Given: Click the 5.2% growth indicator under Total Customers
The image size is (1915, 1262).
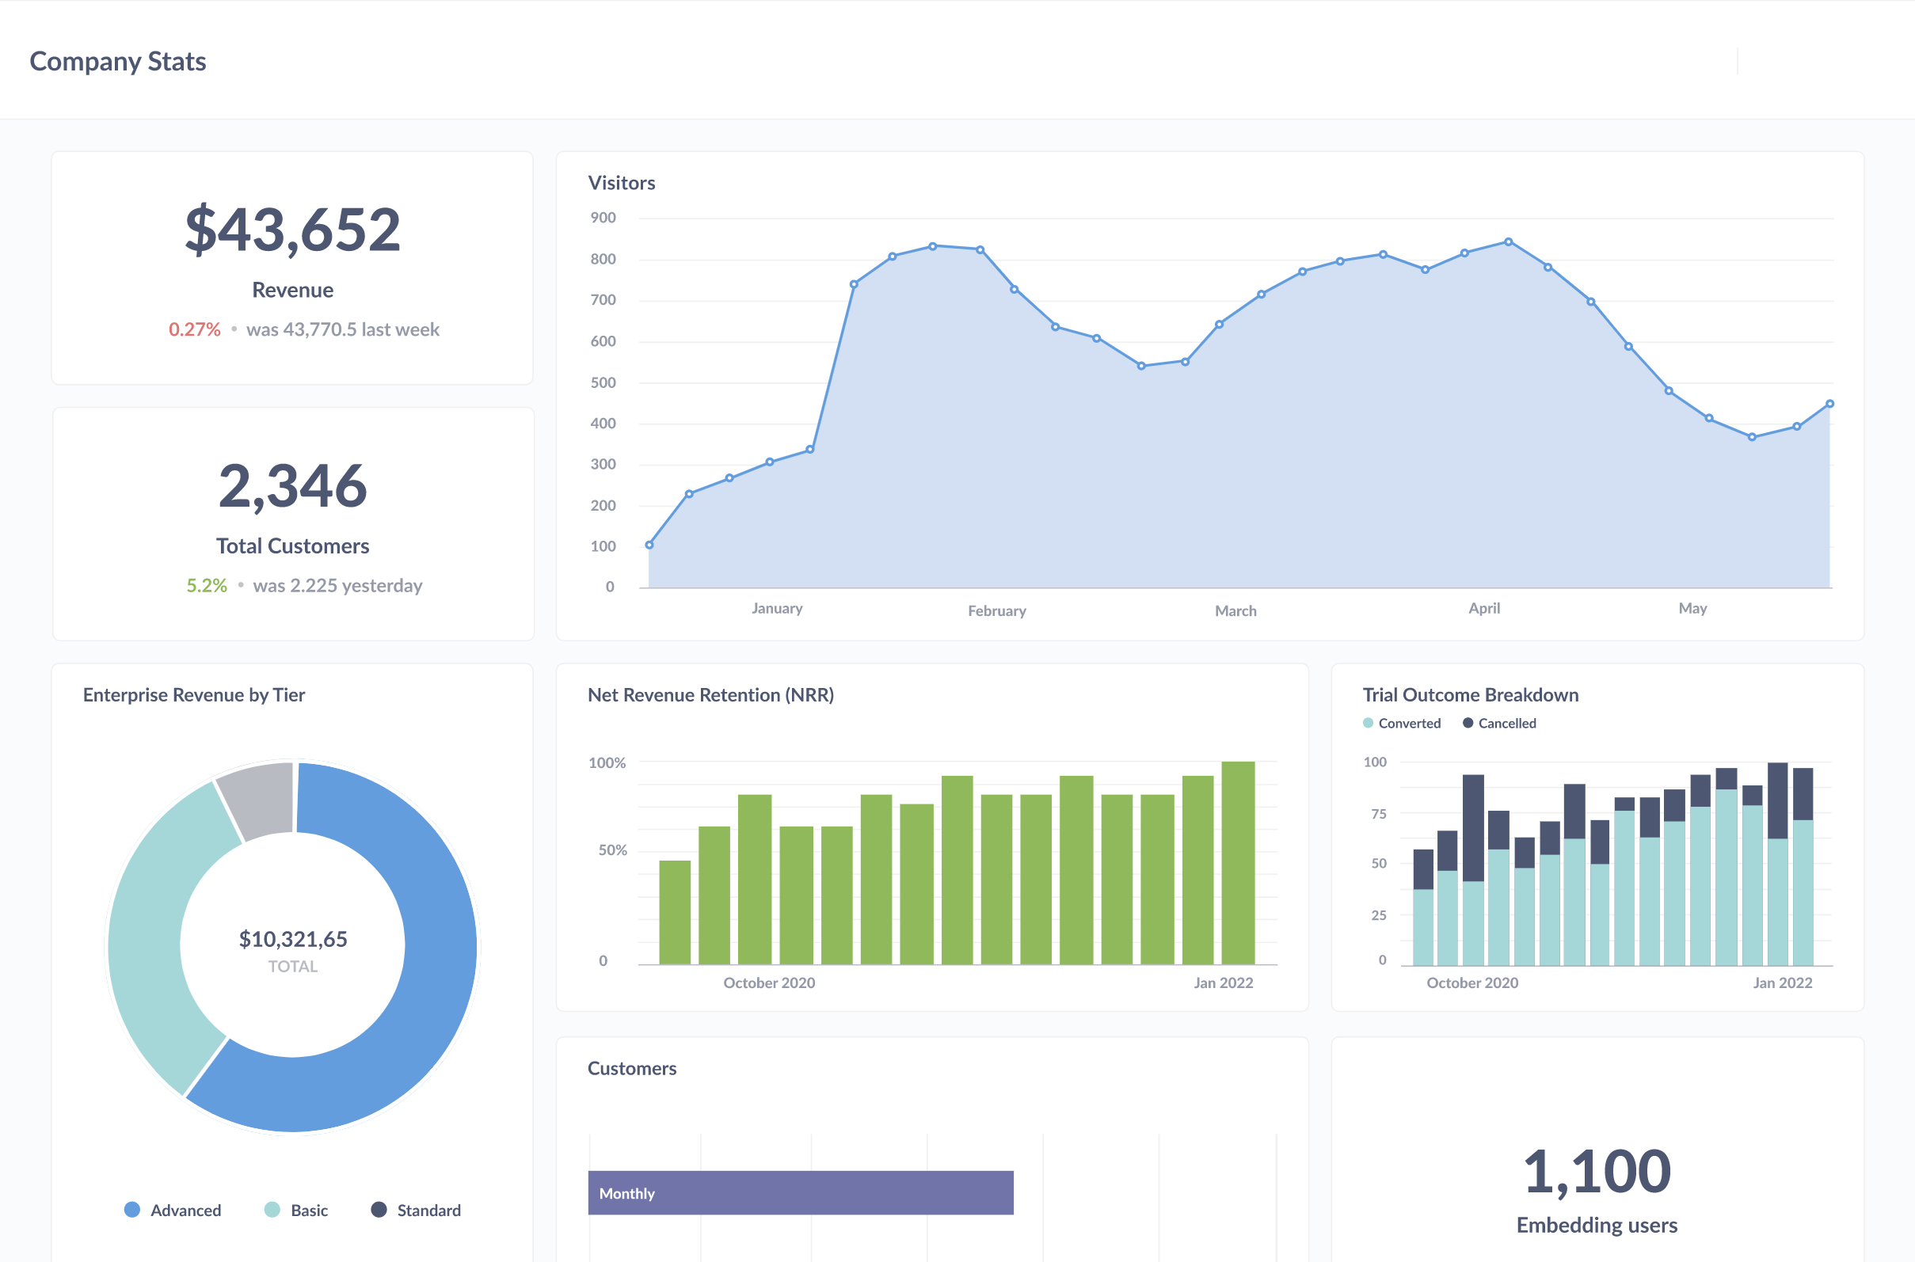Looking at the screenshot, I should (x=206, y=585).
